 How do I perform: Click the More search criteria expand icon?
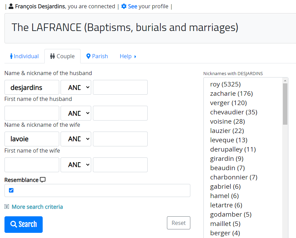pyautogui.click(x=7, y=207)
